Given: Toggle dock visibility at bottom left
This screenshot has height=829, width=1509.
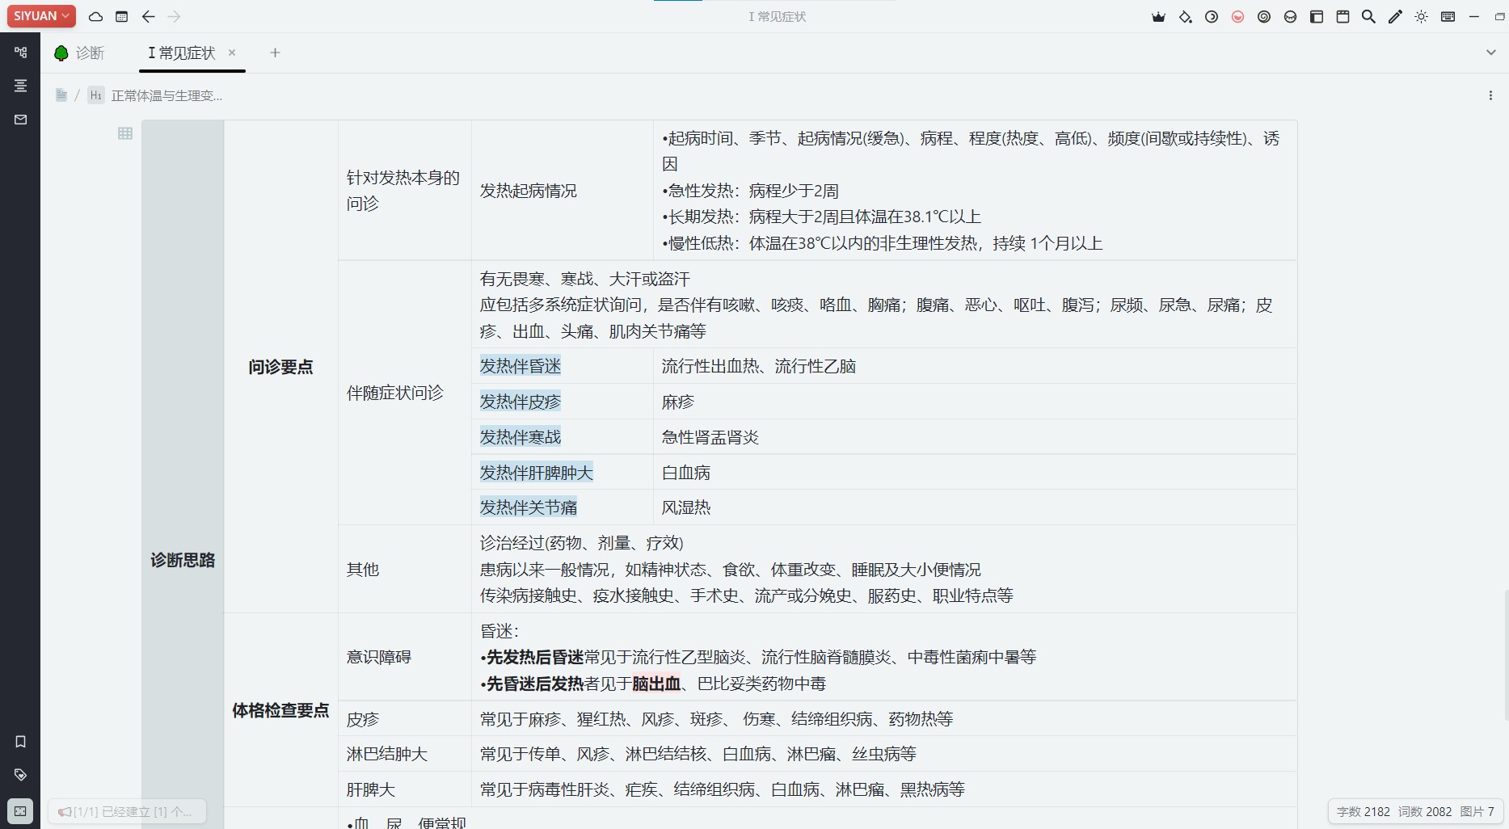Looking at the screenshot, I should [x=20, y=811].
